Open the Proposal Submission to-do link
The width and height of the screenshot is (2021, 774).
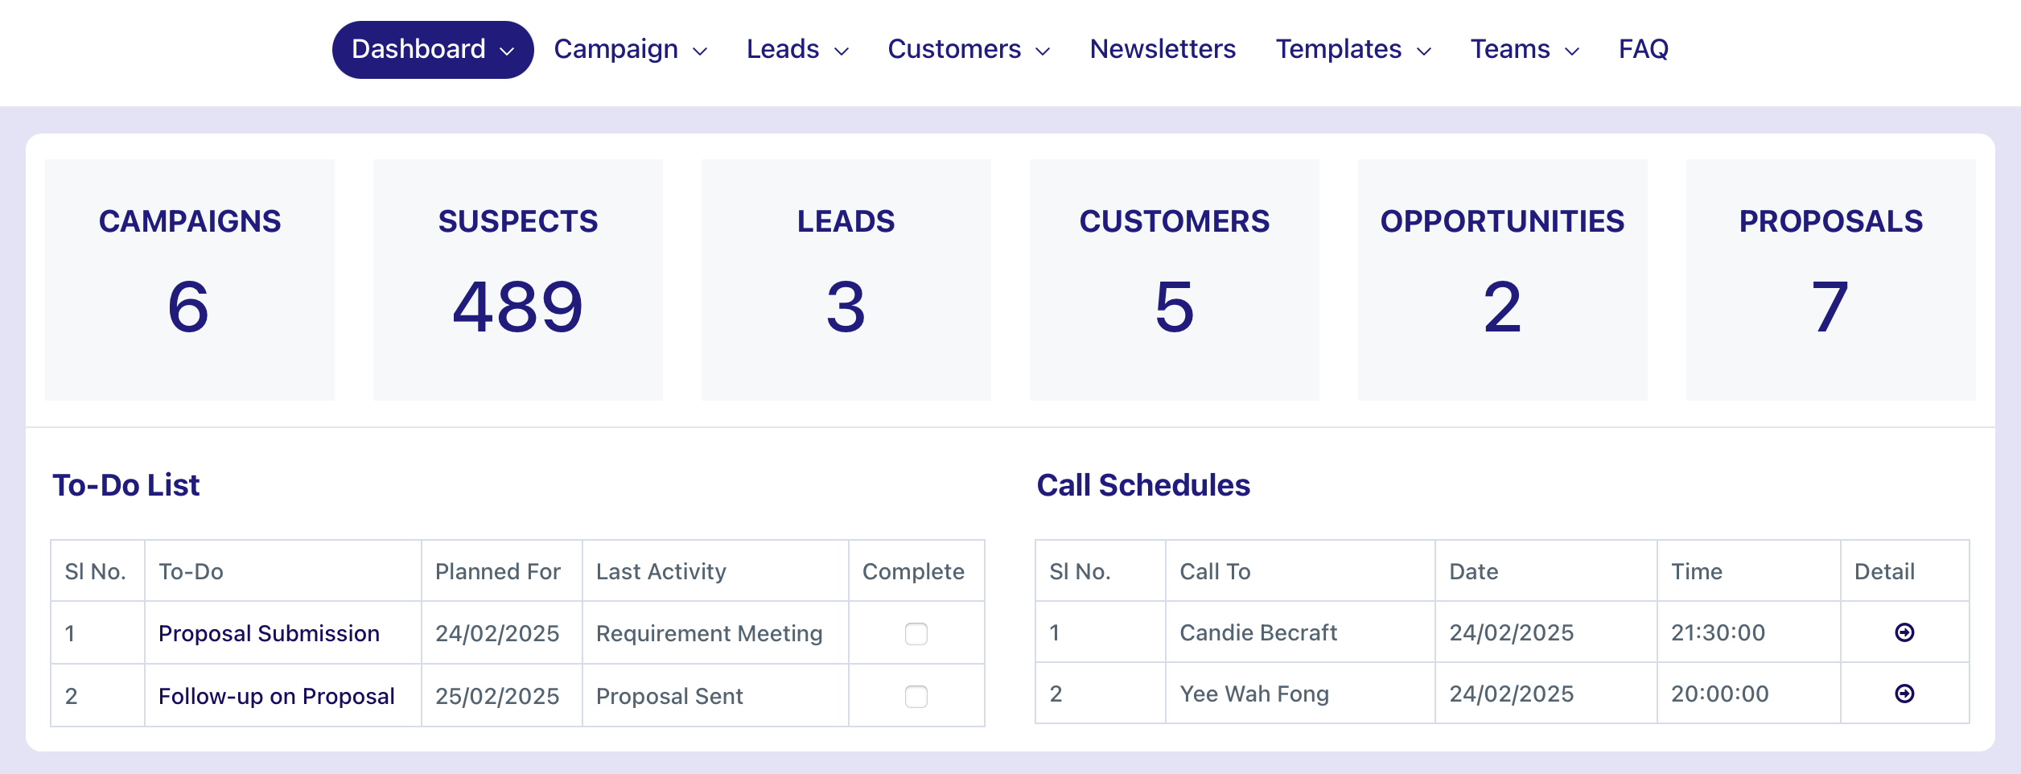pyautogui.click(x=269, y=634)
